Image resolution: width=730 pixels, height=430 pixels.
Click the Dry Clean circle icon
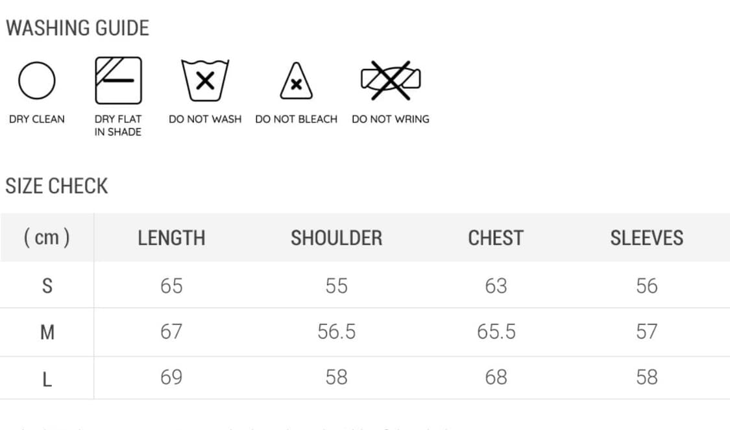tap(36, 81)
